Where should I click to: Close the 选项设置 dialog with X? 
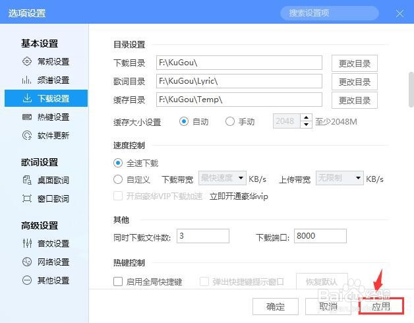[x=399, y=13]
